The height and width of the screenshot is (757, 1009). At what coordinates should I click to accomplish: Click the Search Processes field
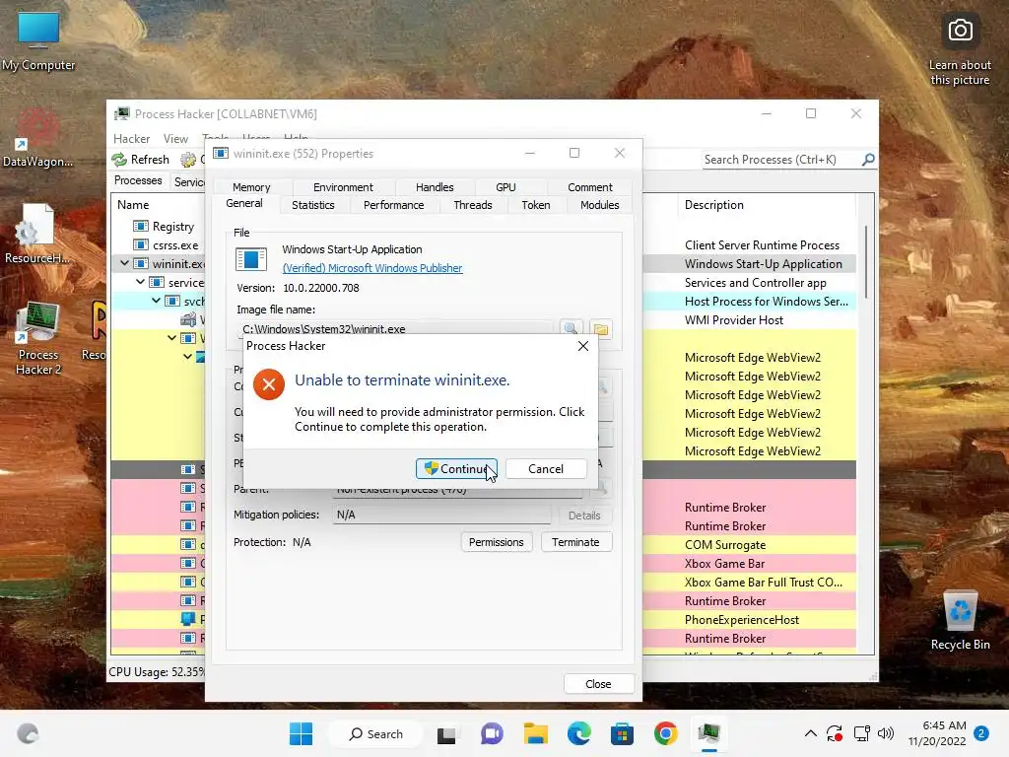tap(781, 160)
